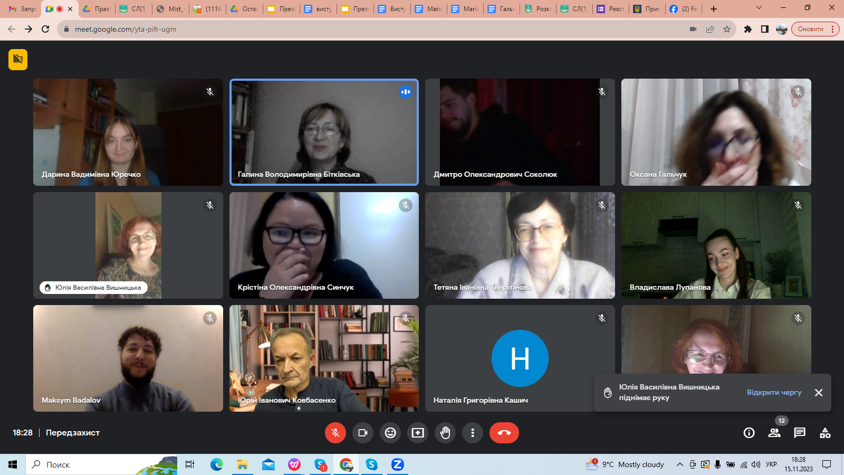Screen dimensions: 844x475
Task: Open the chat with everyone panel
Action: [x=800, y=433]
